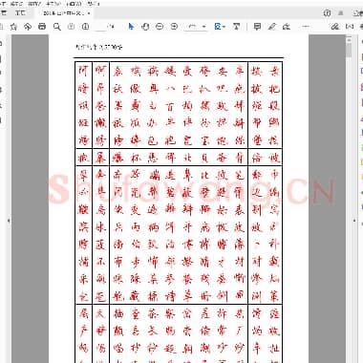Close the open document tab

click(x=89, y=13)
